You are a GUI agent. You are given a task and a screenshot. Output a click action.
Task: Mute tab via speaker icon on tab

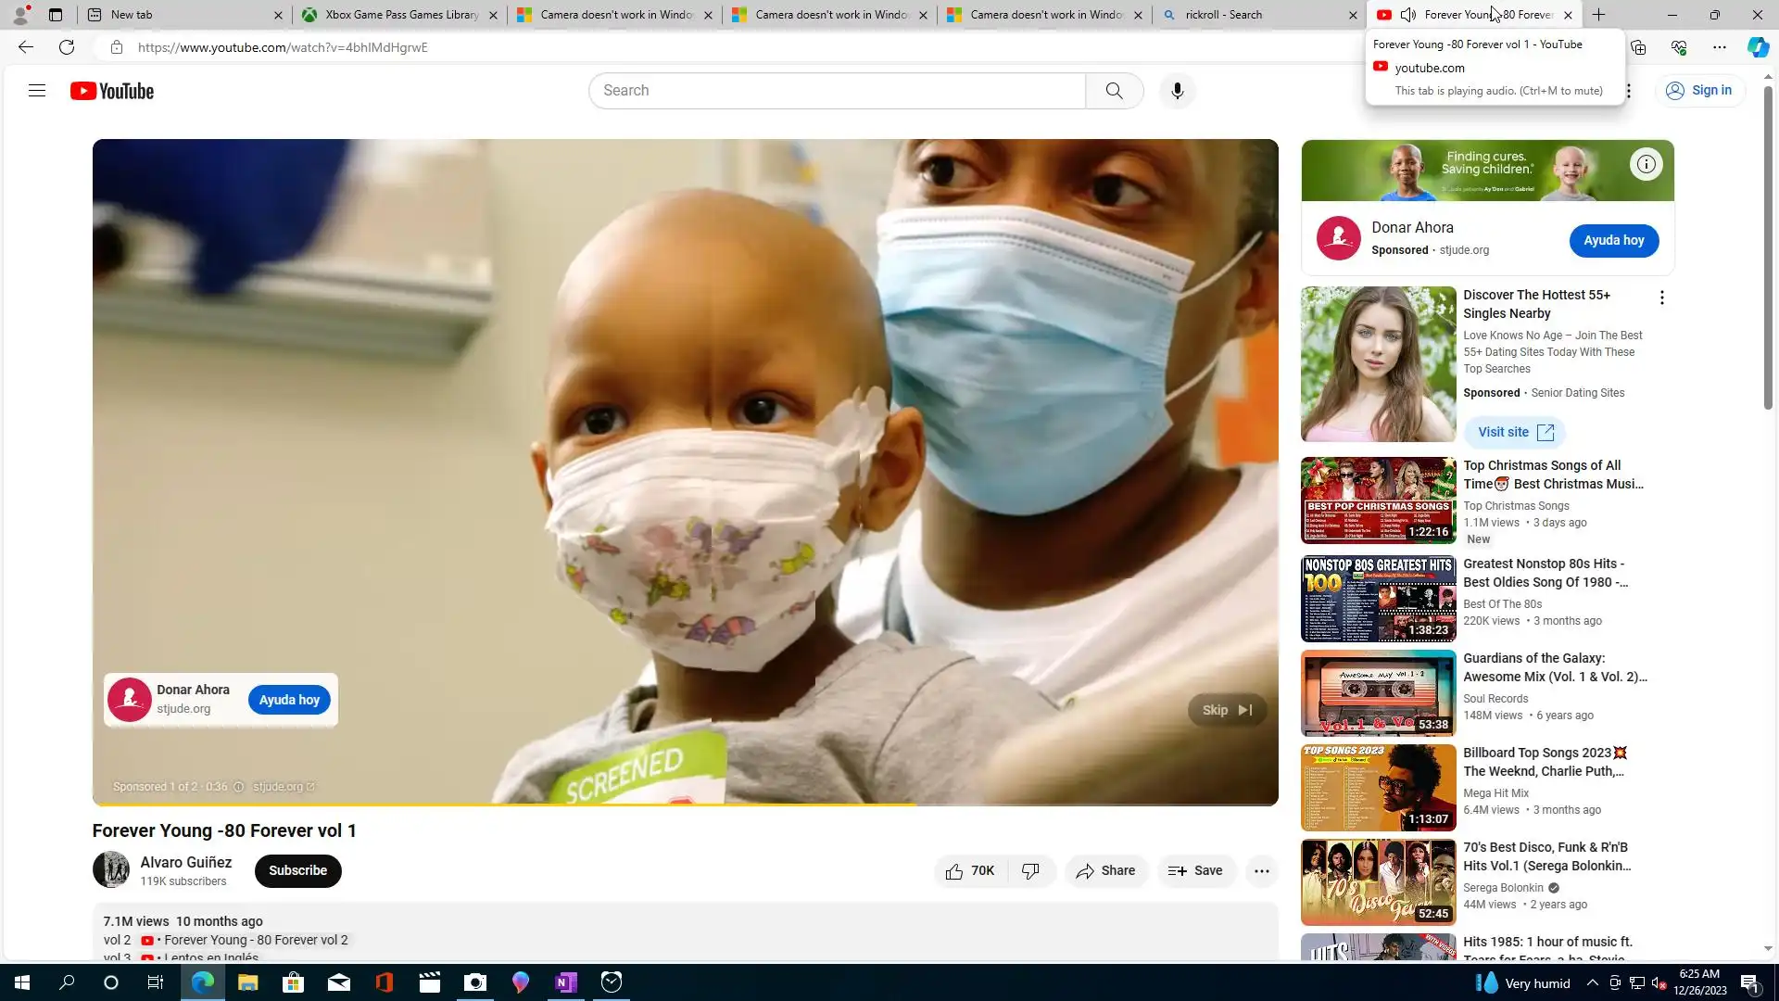[x=1407, y=15]
